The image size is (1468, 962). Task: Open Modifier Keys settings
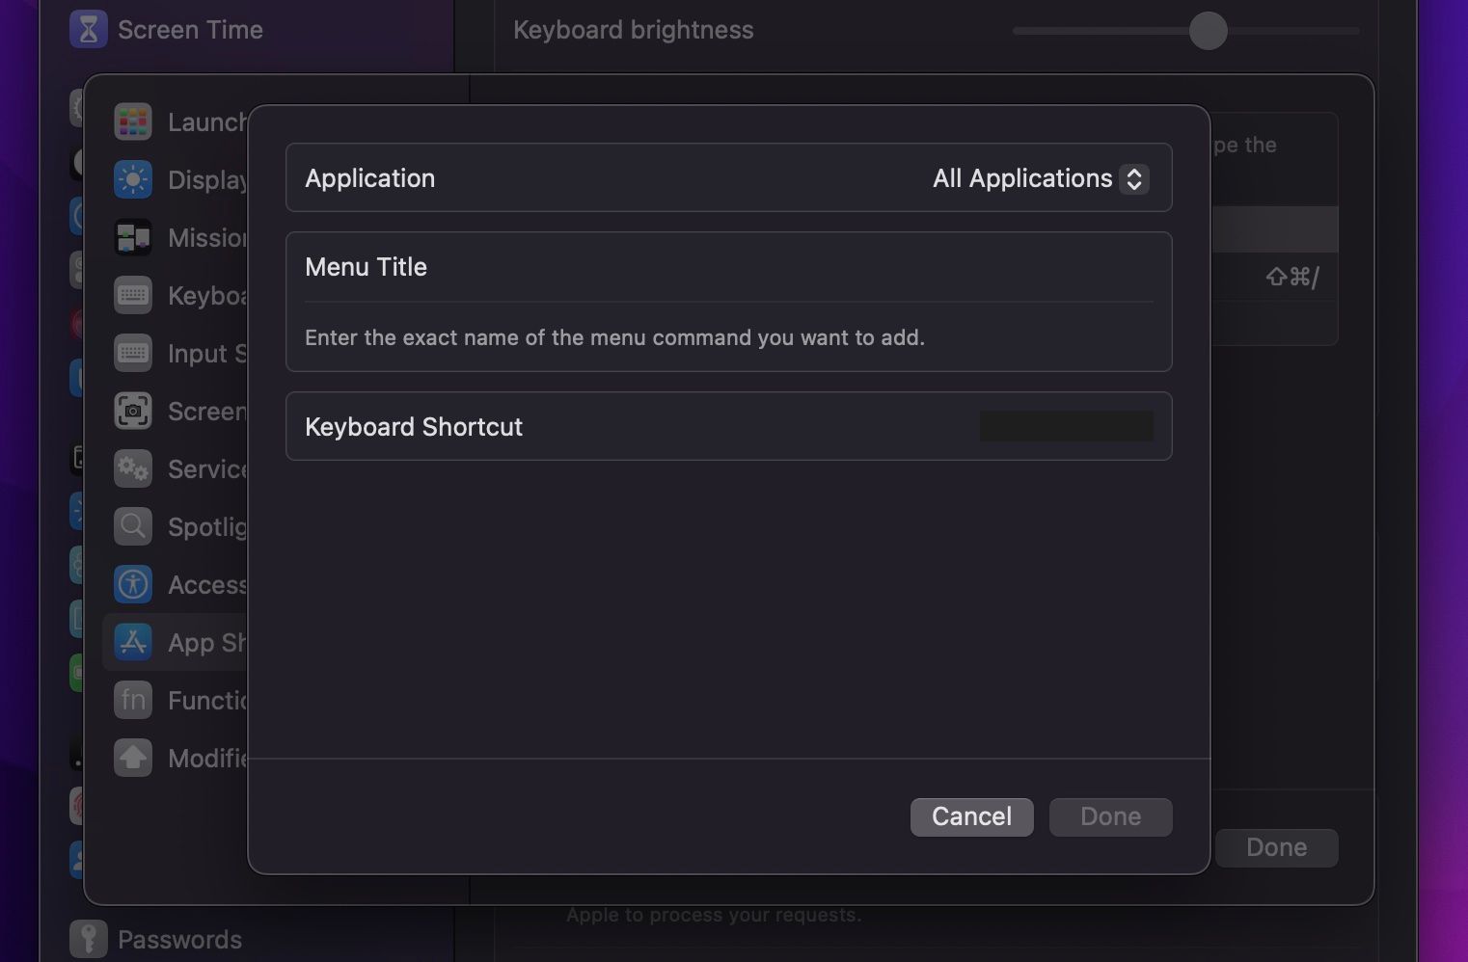tap(132, 758)
